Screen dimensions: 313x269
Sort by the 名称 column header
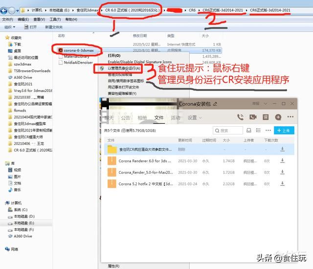pos(61,36)
